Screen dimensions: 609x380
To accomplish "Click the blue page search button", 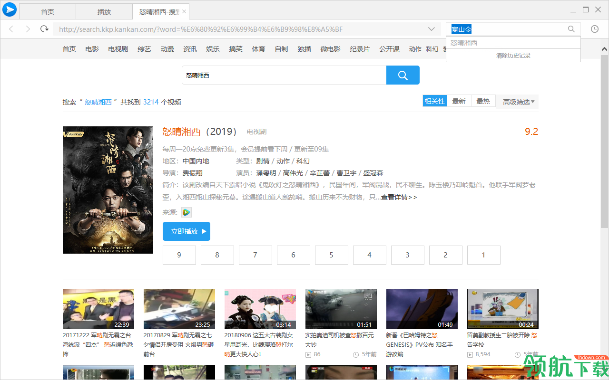I will (x=403, y=75).
